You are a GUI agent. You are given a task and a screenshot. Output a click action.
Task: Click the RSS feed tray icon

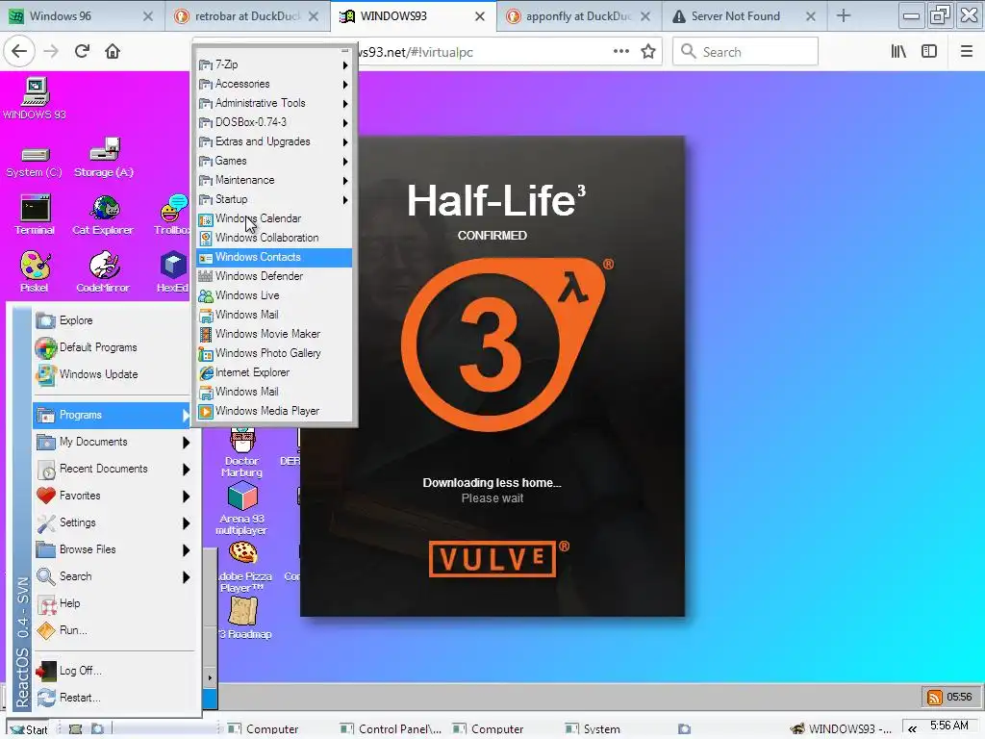pos(934,697)
